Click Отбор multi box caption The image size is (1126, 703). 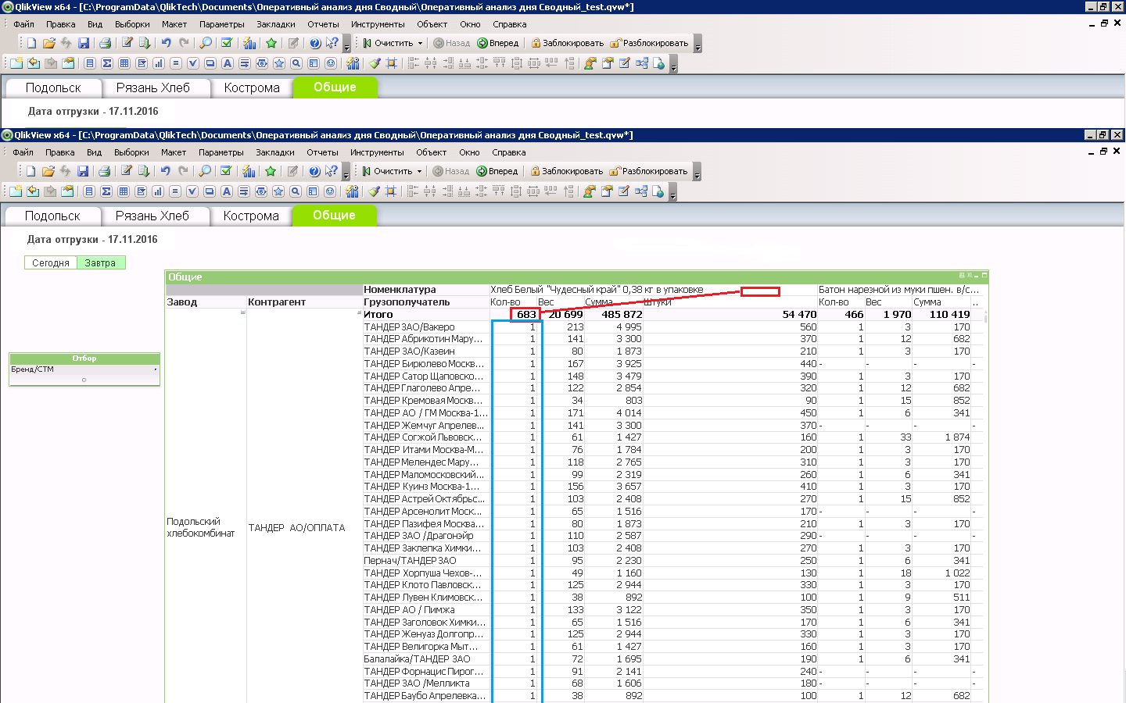84,359
